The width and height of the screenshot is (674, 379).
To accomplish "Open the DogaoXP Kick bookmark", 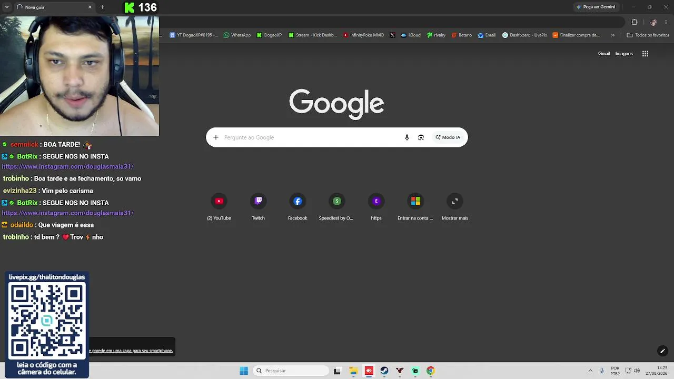I will coord(269,35).
